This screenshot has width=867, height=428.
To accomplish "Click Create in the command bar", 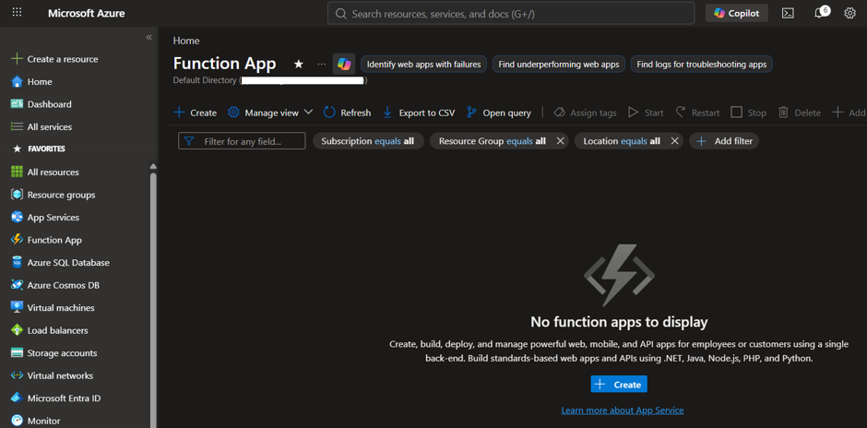I will tap(196, 113).
